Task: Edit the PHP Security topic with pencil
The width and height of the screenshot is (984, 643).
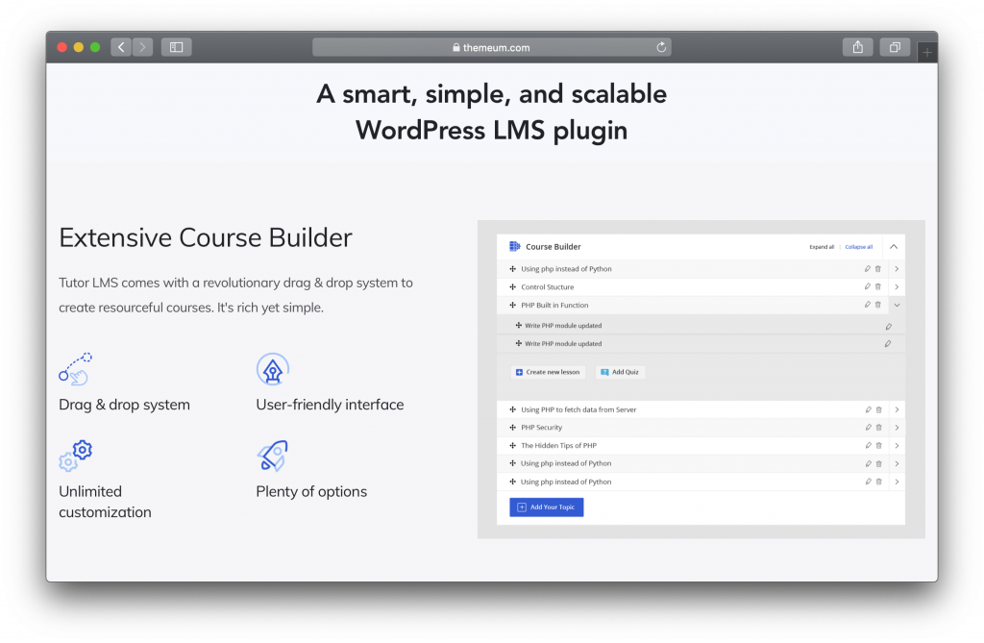Action: [868, 428]
